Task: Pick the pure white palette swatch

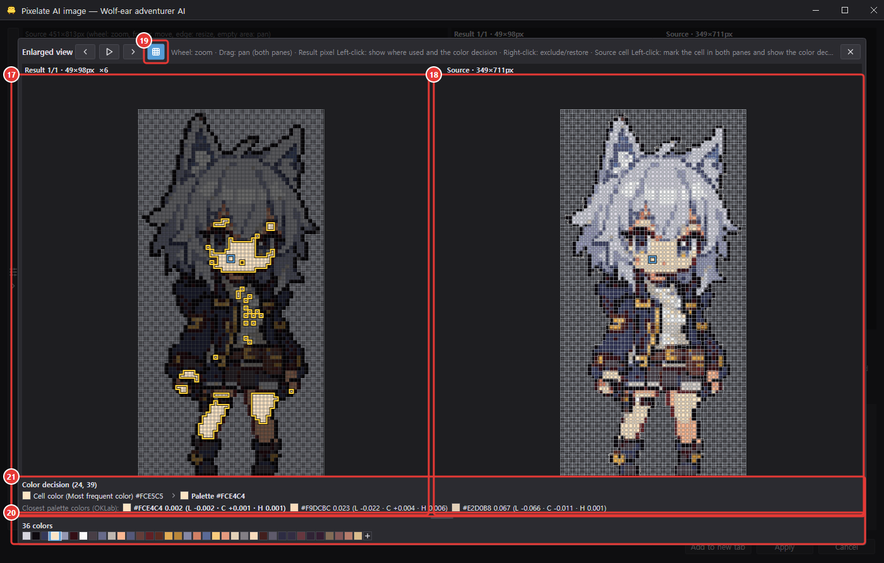Action: click(83, 536)
